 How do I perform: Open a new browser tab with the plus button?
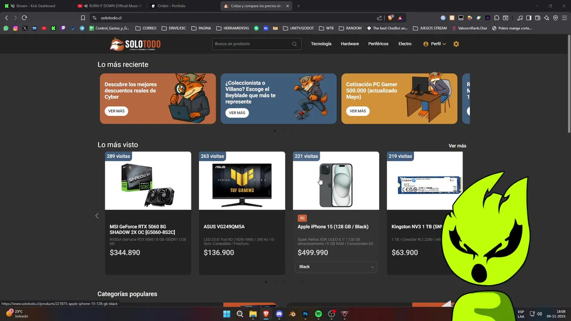(x=298, y=6)
